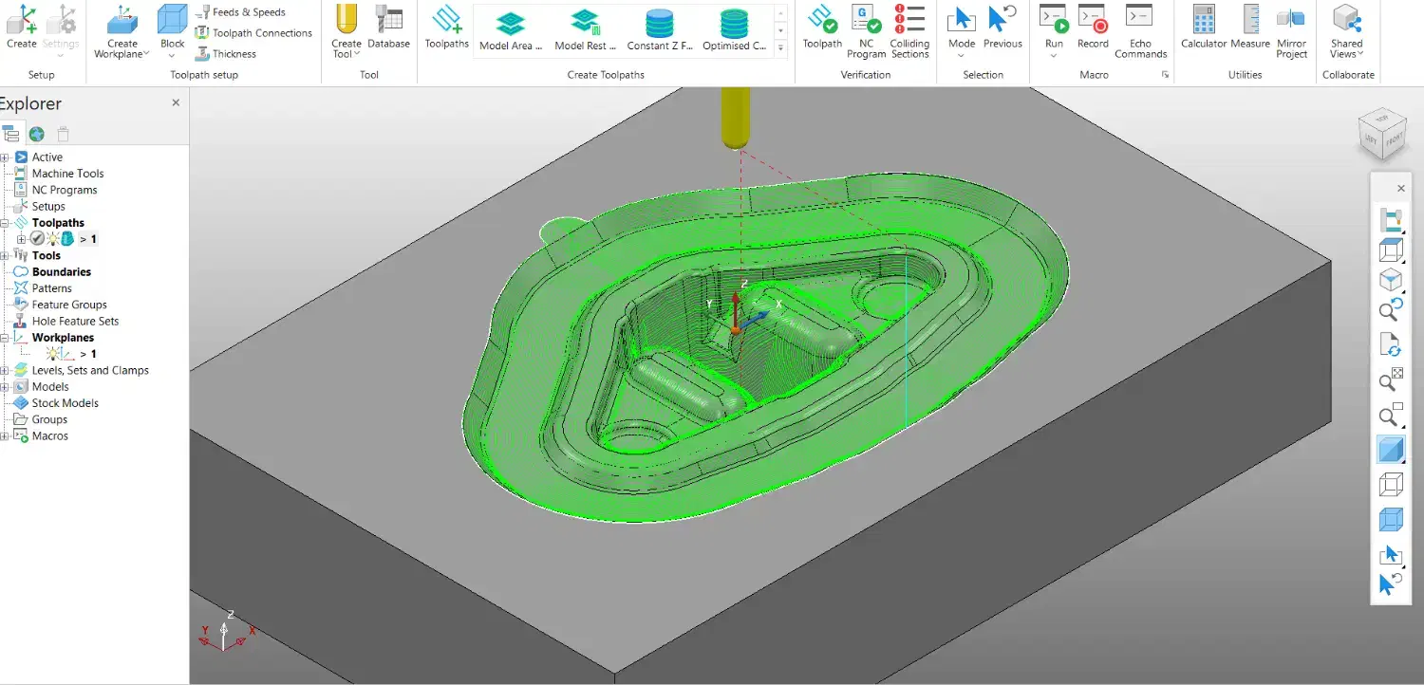The width and height of the screenshot is (1424, 685).
Task: Toggle the light bulb on toolpath 1
Action: [x=52, y=239]
